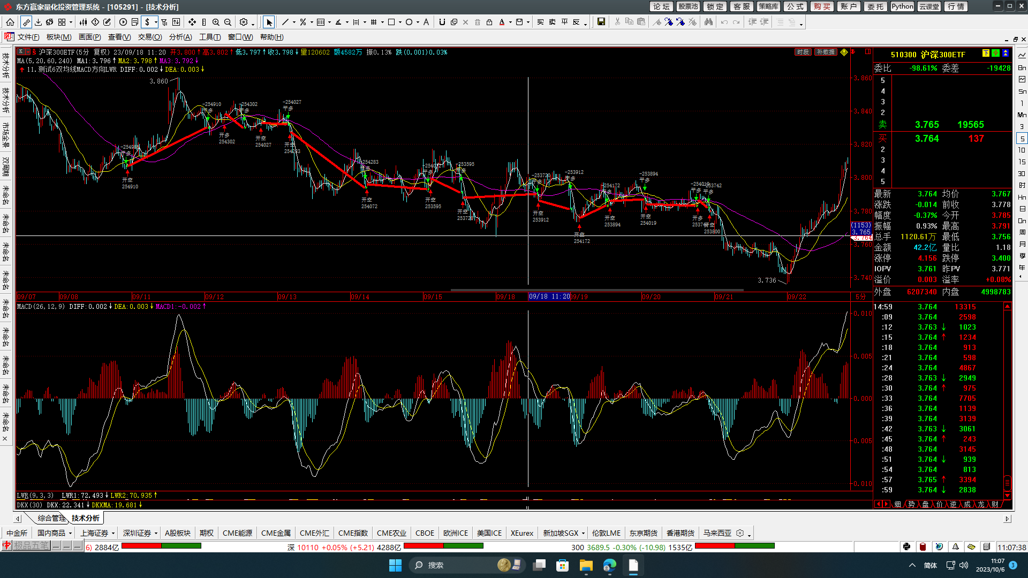Click the 09/18 11:20 date marker
Viewport: 1028px width, 578px height.
coord(549,296)
